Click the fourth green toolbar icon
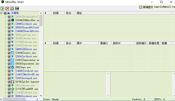Image resolution: width=175 pixels, height=101 pixels. click(x=17, y=8)
